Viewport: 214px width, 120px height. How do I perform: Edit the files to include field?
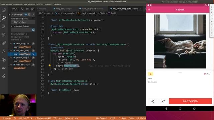tap(23, 22)
